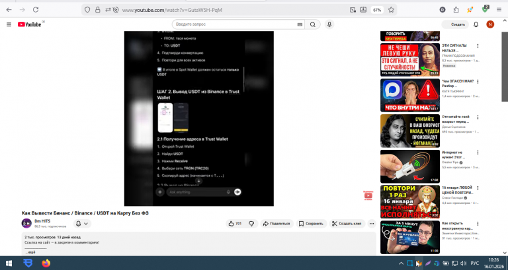The width and height of the screenshot is (508, 270).
Task: Open the network tray icon
Action: tap(454, 263)
